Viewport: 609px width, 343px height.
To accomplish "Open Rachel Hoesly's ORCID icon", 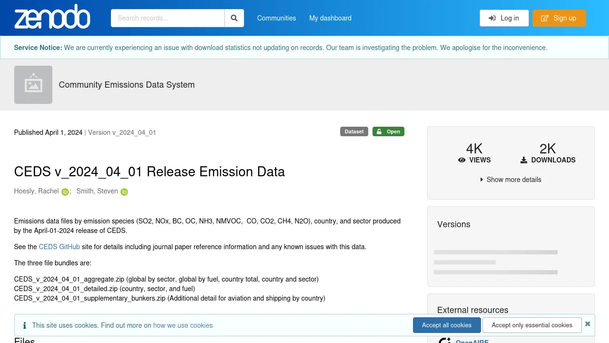I will click(65, 192).
